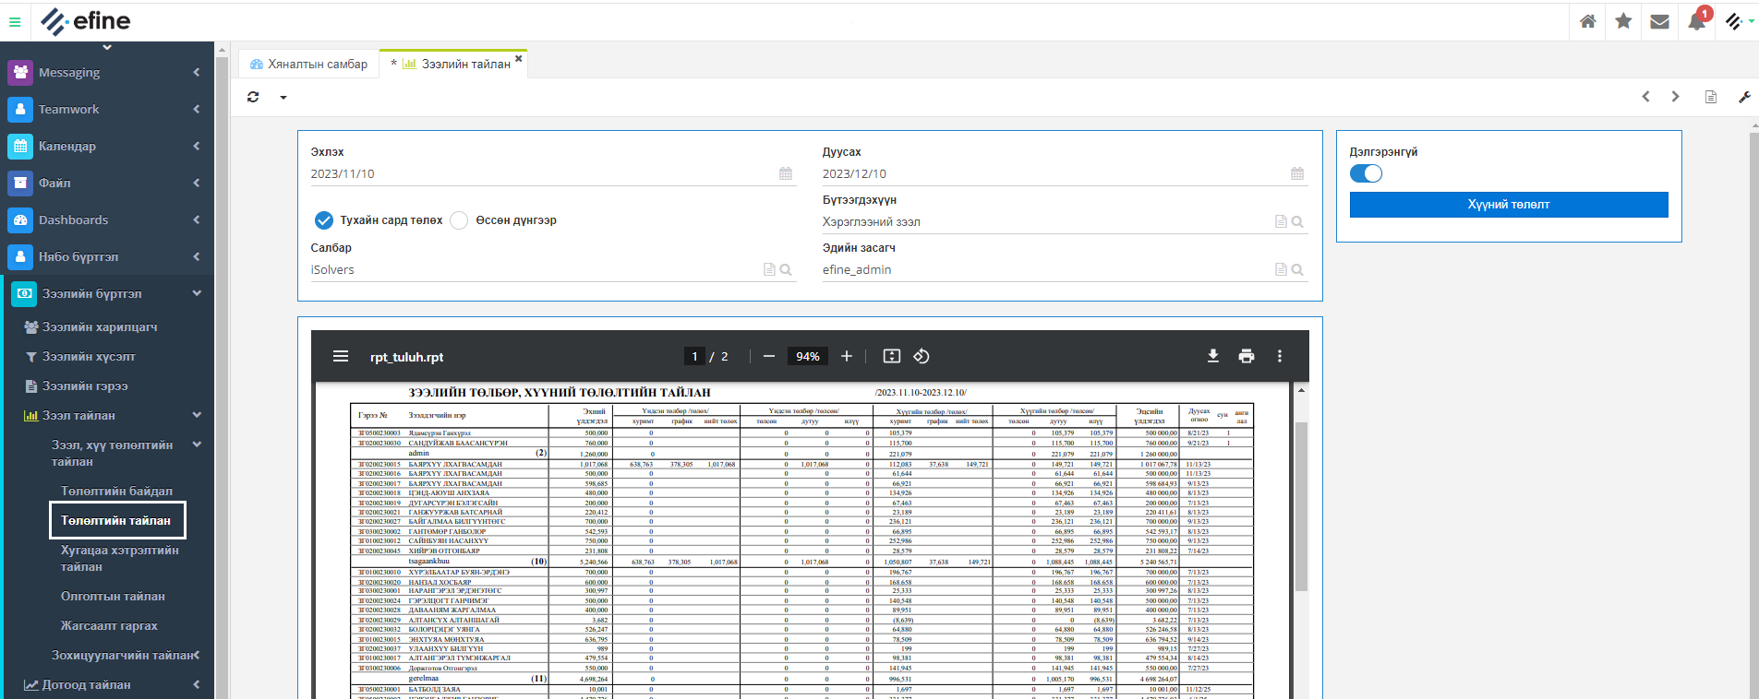This screenshot has width=1759, height=699.
Task: Click the PDF viewer vertical scrollbar
Action: [1301, 505]
